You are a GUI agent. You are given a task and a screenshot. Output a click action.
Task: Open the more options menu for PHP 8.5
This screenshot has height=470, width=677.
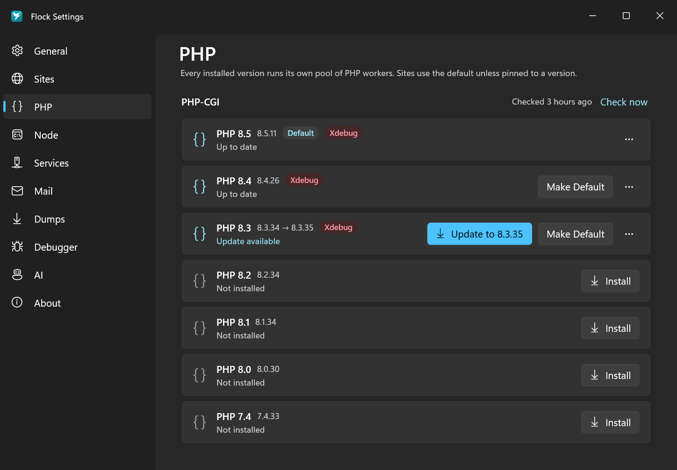pos(629,139)
